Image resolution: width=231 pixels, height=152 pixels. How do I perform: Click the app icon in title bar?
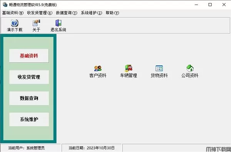5,5
